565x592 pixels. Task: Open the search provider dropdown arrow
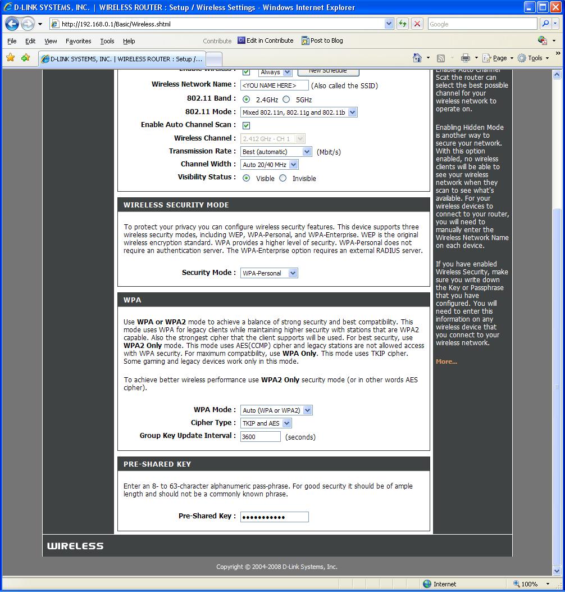tap(555, 24)
